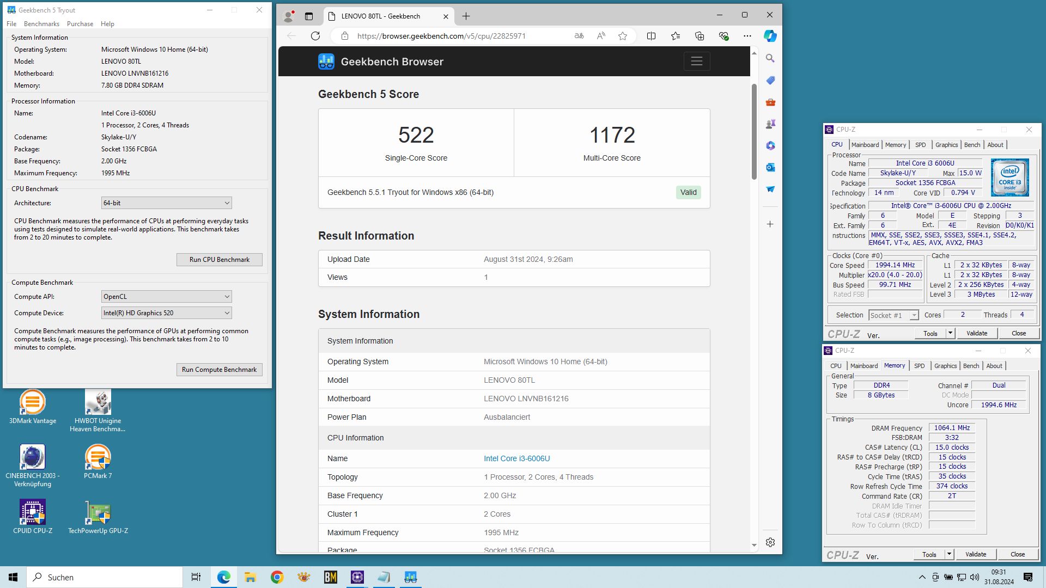This screenshot has width=1046, height=588.
Task: Click browser page vertical scrollbar thumb
Action: click(x=754, y=132)
